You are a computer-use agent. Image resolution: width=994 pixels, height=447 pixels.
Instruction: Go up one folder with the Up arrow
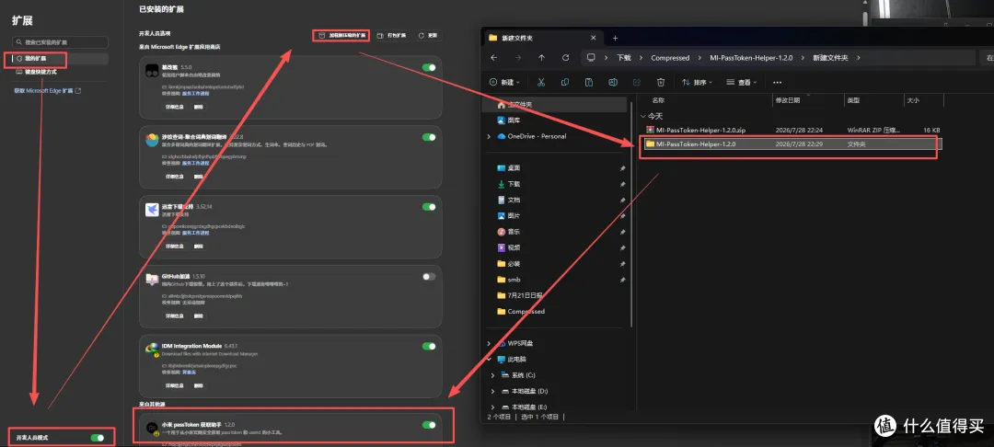[541, 58]
